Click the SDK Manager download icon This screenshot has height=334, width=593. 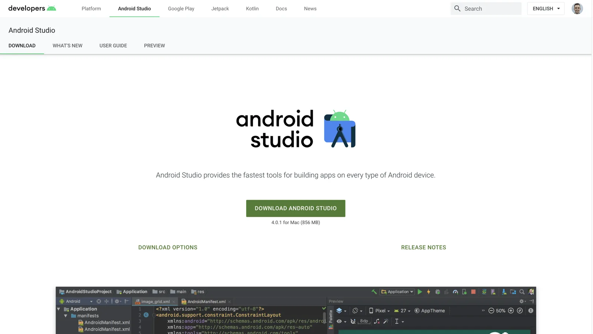tap(504, 292)
